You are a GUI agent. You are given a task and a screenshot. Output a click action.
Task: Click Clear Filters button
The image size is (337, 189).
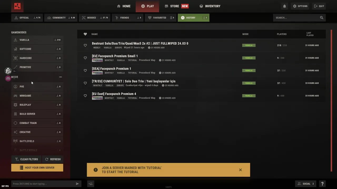click(26, 159)
